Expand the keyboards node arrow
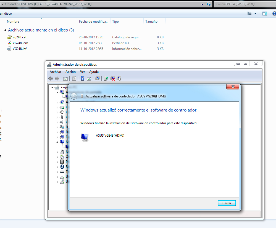Screen dimensions: 276x228 [57, 172]
